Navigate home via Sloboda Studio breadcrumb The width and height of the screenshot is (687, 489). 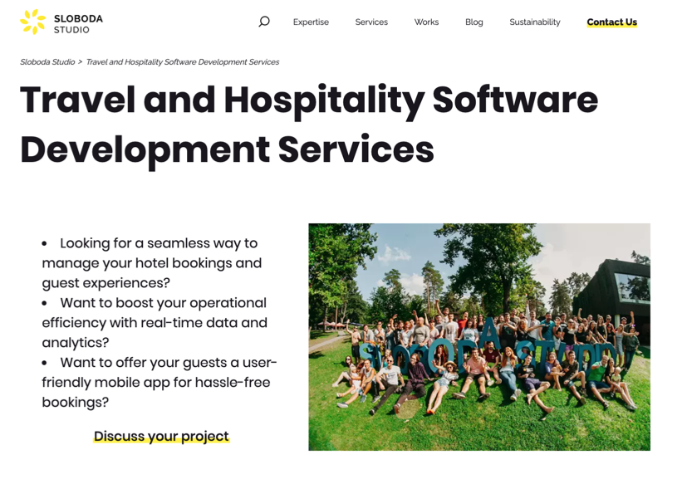coord(46,61)
